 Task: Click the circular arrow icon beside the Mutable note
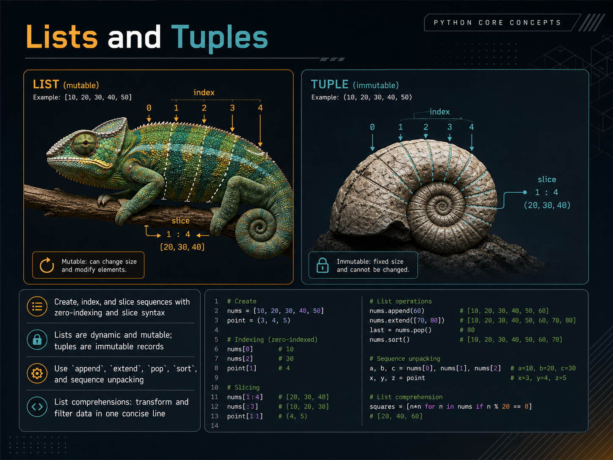coord(47,266)
